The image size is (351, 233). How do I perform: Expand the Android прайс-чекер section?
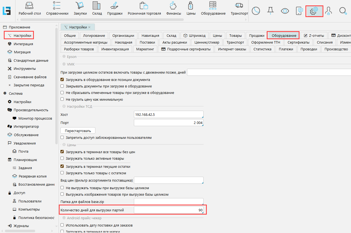[64, 218]
